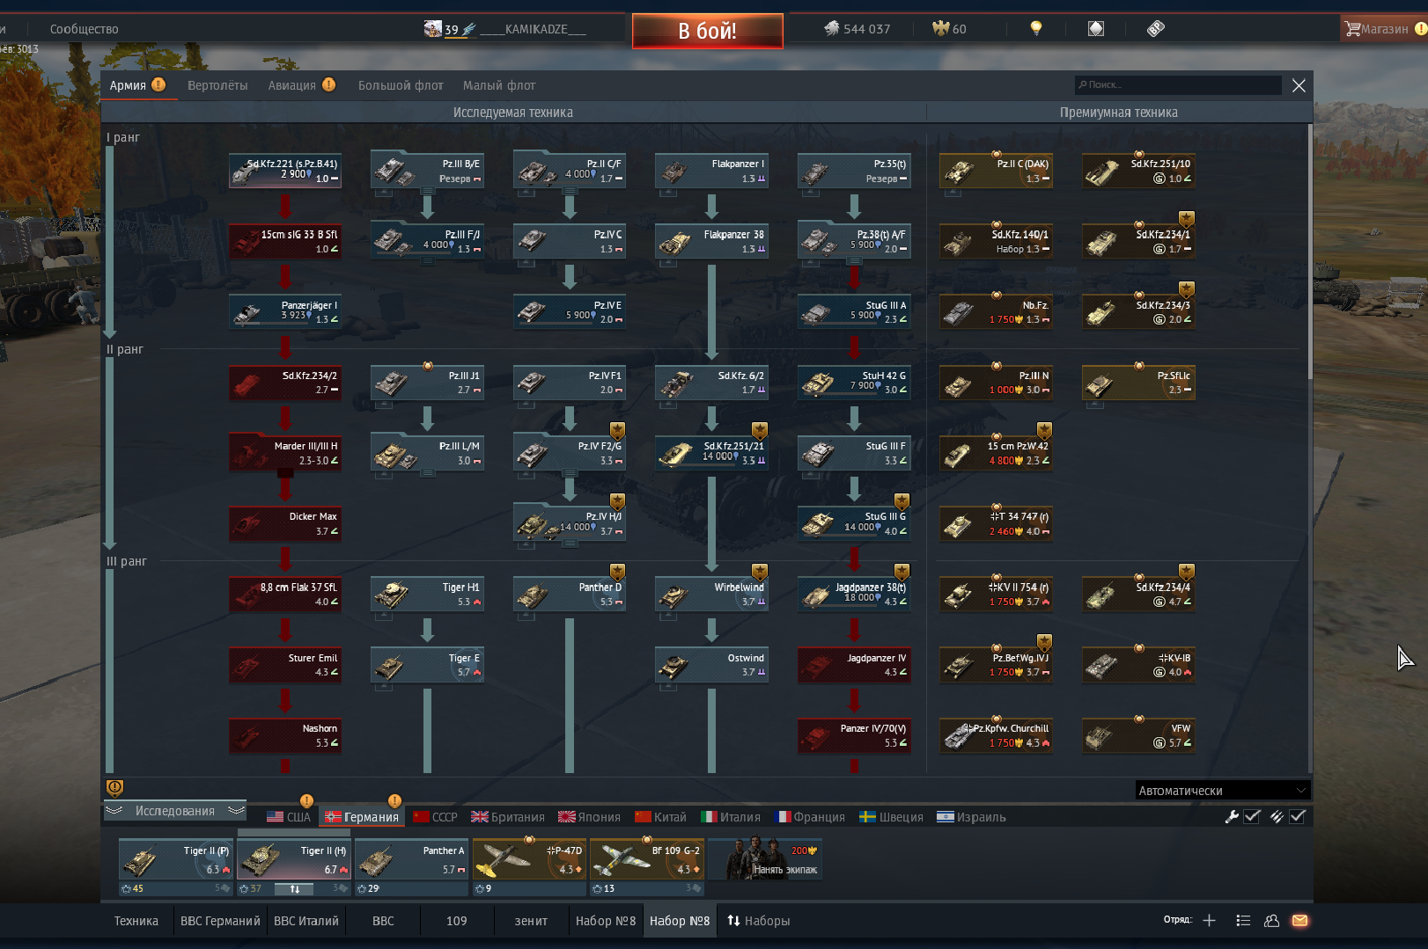This screenshot has height=949, width=1428.
Task: Open the white diamond square icon in top bar
Action: click(x=1095, y=28)
